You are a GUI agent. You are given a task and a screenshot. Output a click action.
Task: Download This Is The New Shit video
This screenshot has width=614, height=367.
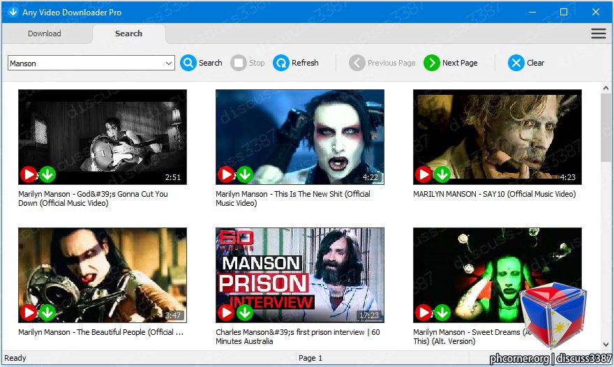(245, 174)
